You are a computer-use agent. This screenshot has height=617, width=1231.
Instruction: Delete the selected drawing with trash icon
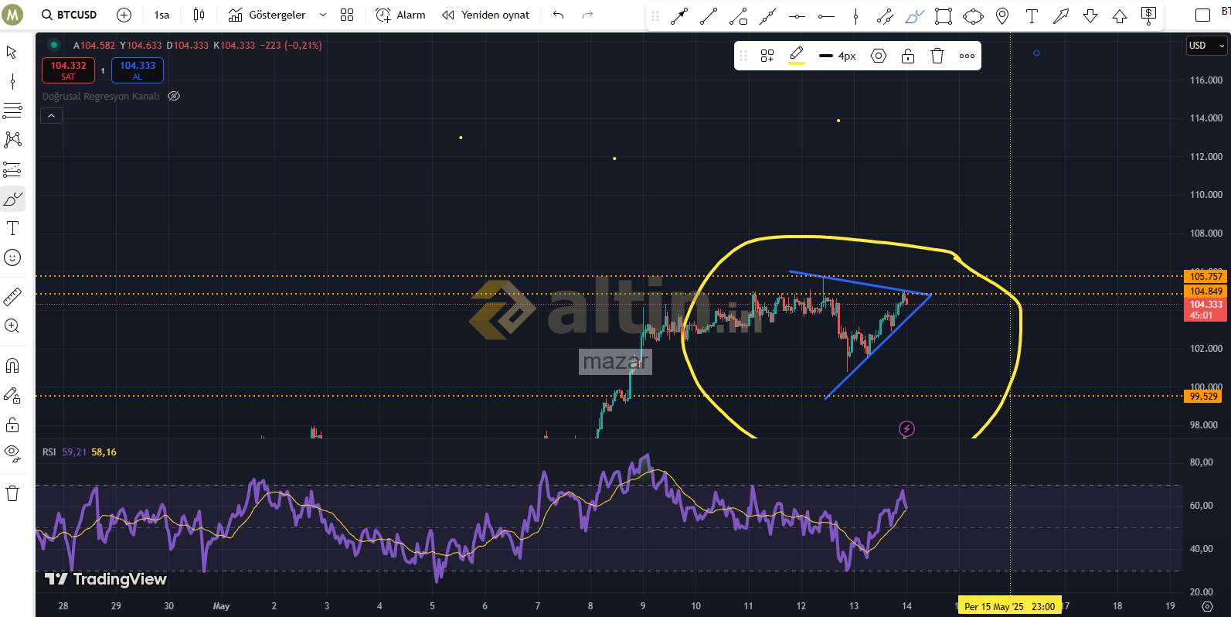937,56
